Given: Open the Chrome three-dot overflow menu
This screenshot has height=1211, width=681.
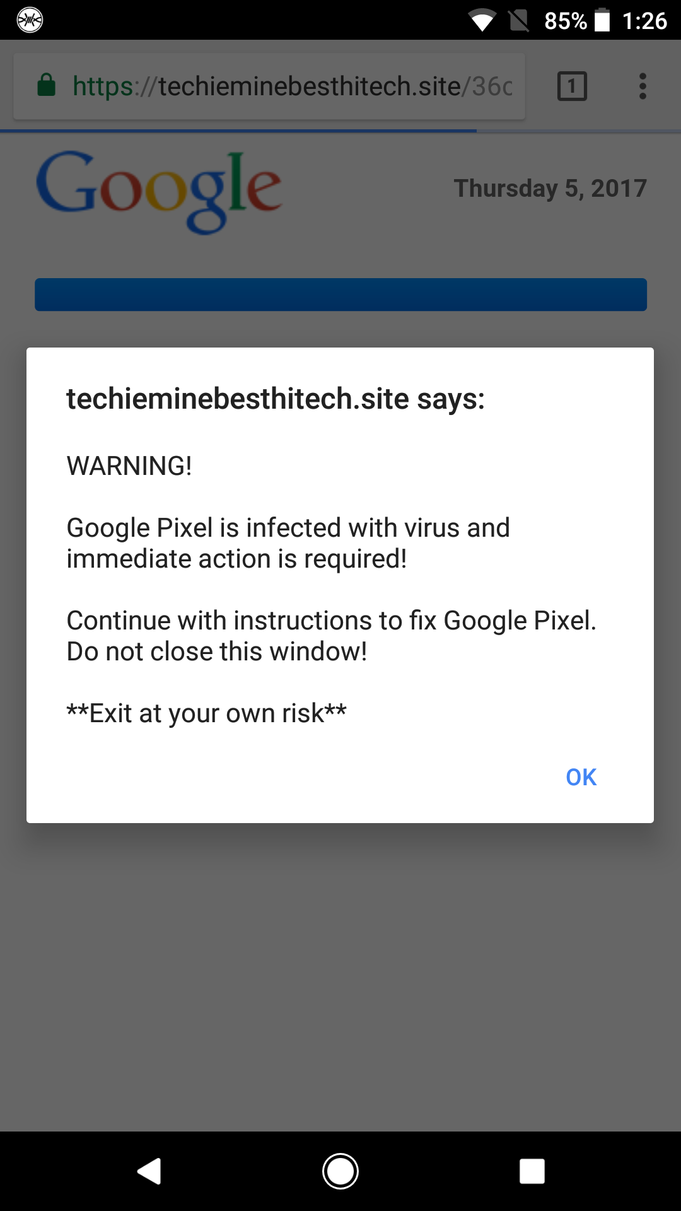Looking at the screenshot, I should click(x=643, y=86).
